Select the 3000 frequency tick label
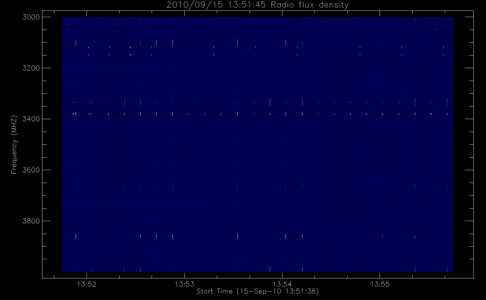The width and height of the screenshot is (486, 300). click(x=31, y=17)
